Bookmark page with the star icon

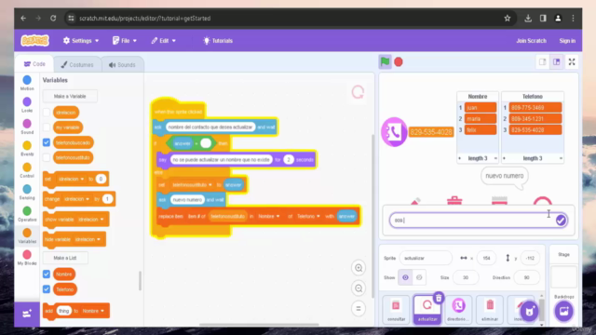pos(507,19)
